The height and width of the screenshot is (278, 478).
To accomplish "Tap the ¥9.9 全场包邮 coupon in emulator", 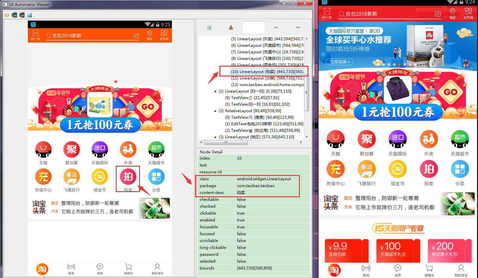I will point(346,251).
